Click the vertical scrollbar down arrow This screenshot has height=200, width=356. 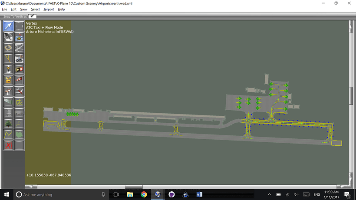tap(351, 179)
